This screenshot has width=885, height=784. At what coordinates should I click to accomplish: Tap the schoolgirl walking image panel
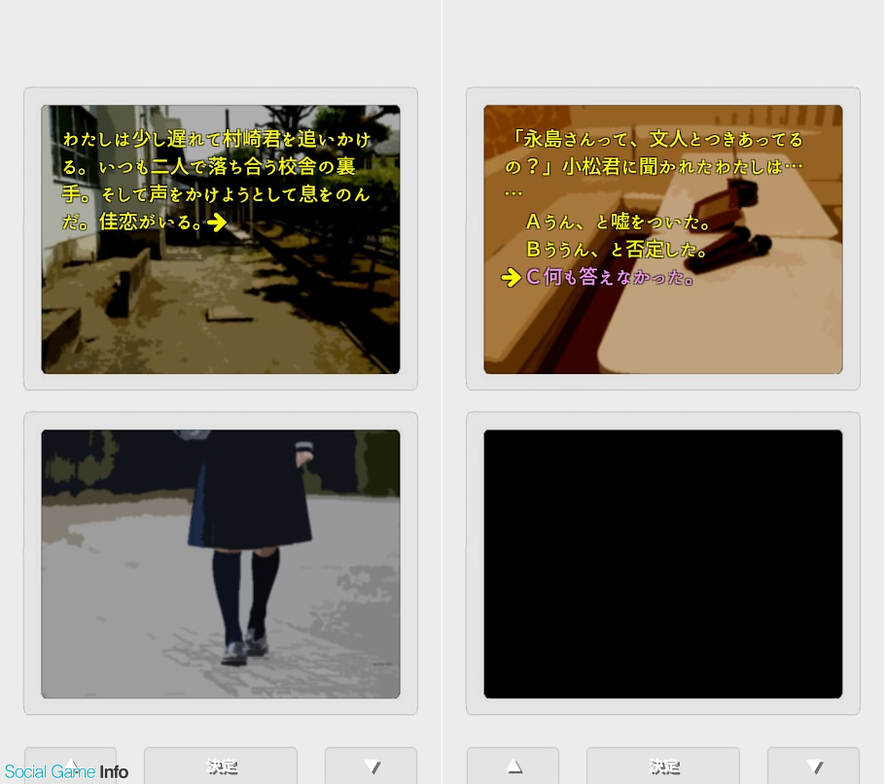pos(221,564)
